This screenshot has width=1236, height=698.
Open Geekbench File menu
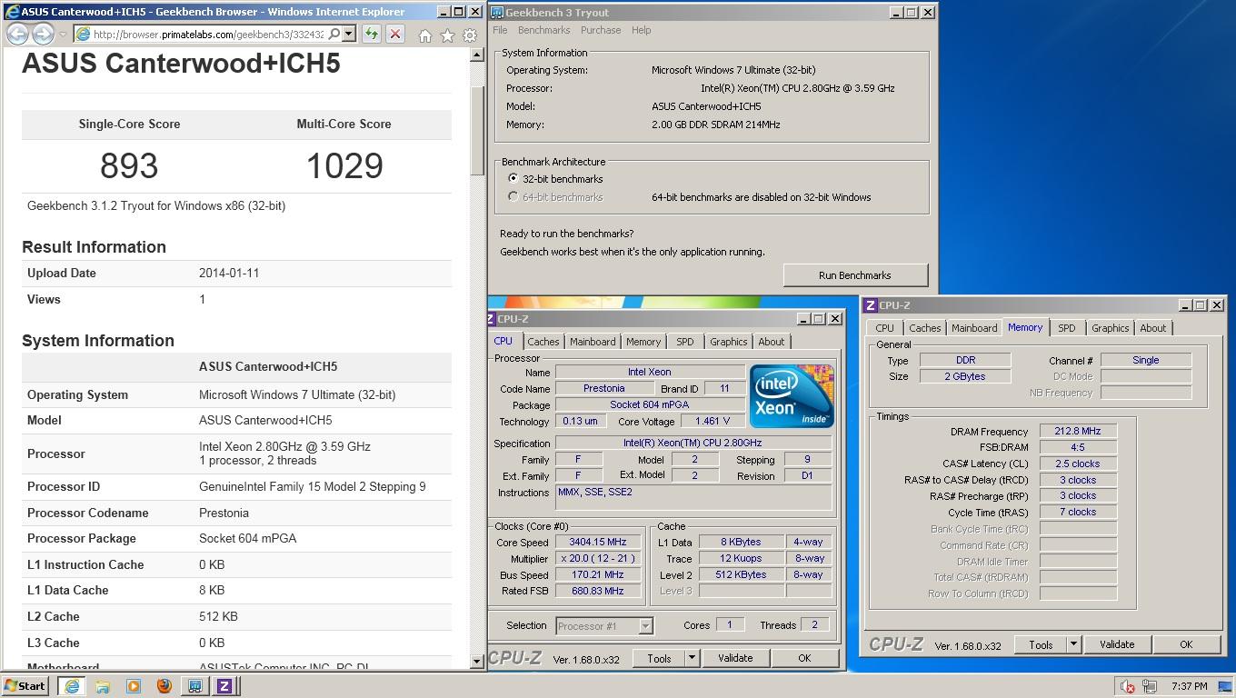(x=500, y=30)
